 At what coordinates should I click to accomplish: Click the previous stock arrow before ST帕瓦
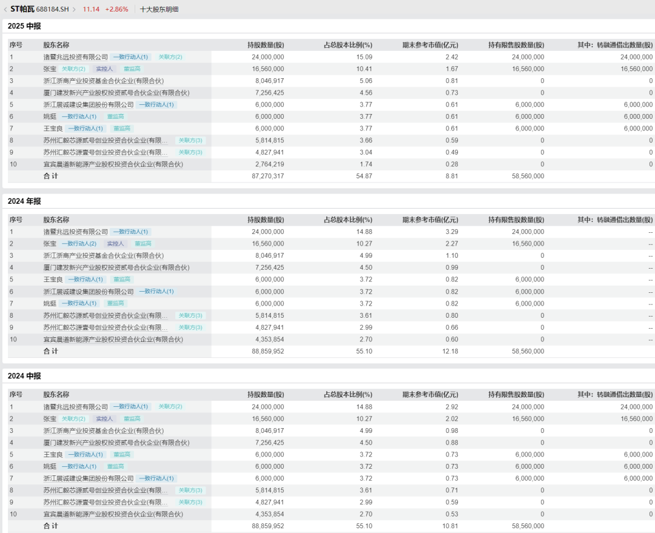click(5, 9)
